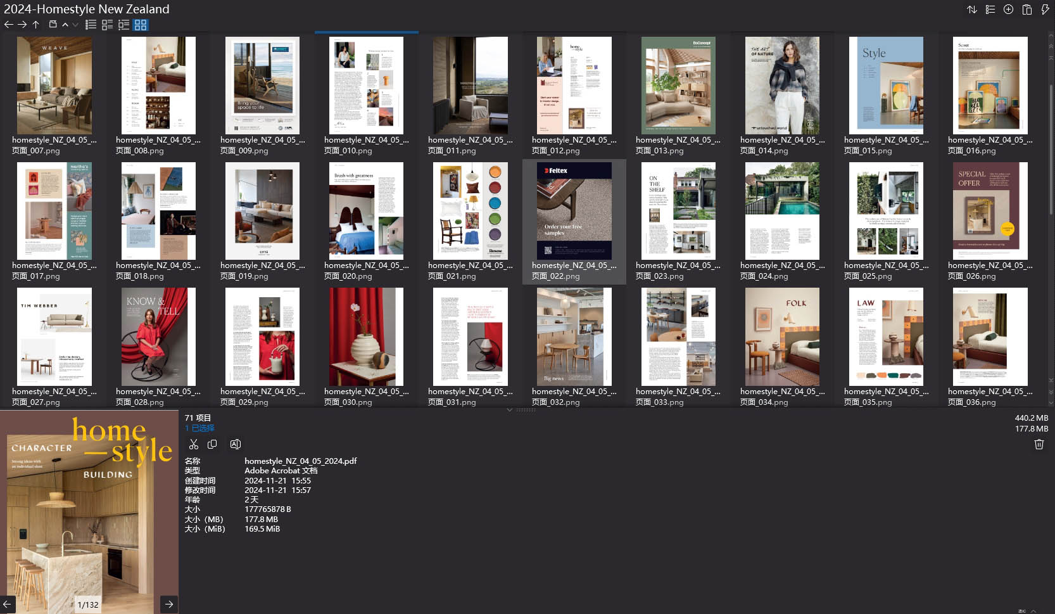Select thumbnail 页面_019.png

tap(263, 211)
